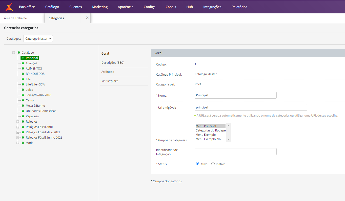Open the Hub menu
The image size is (345, 201).
pyautogui.click(x=190, y=7)
